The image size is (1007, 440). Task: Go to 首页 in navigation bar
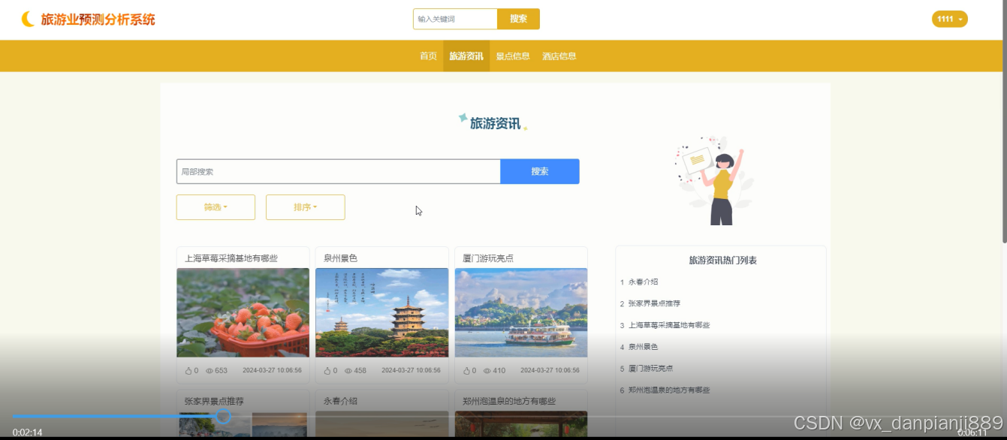(428, 56)
